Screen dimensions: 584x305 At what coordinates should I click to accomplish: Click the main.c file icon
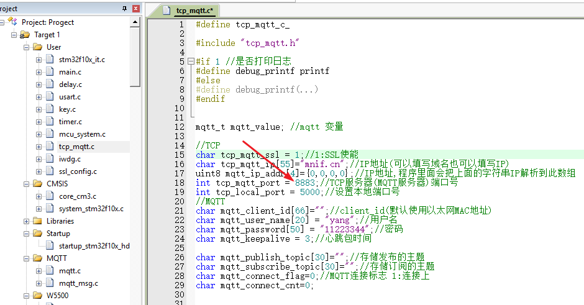50,72
